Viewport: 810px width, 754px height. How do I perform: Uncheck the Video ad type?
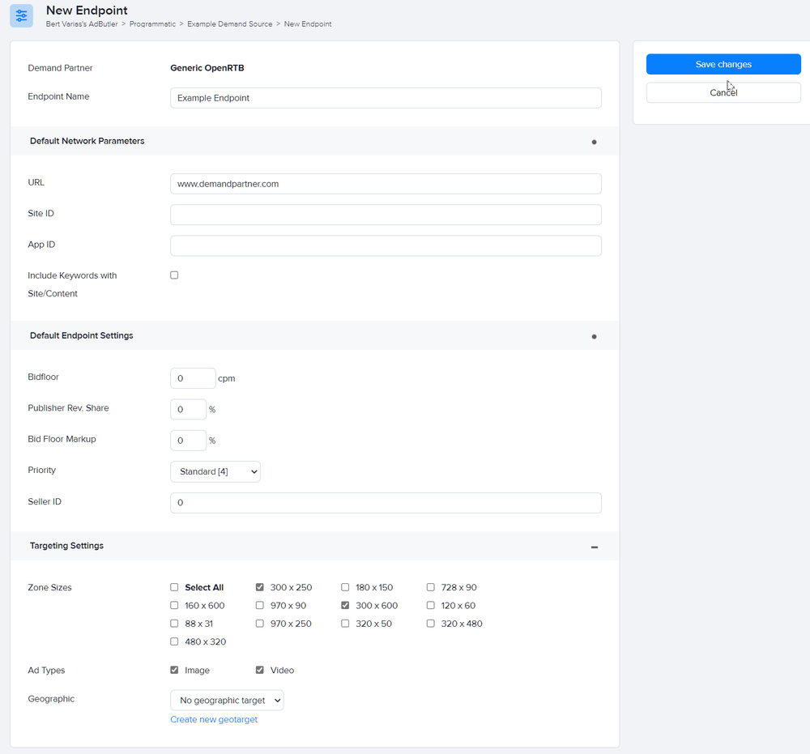pyautogui.click(x=260, y=670)
